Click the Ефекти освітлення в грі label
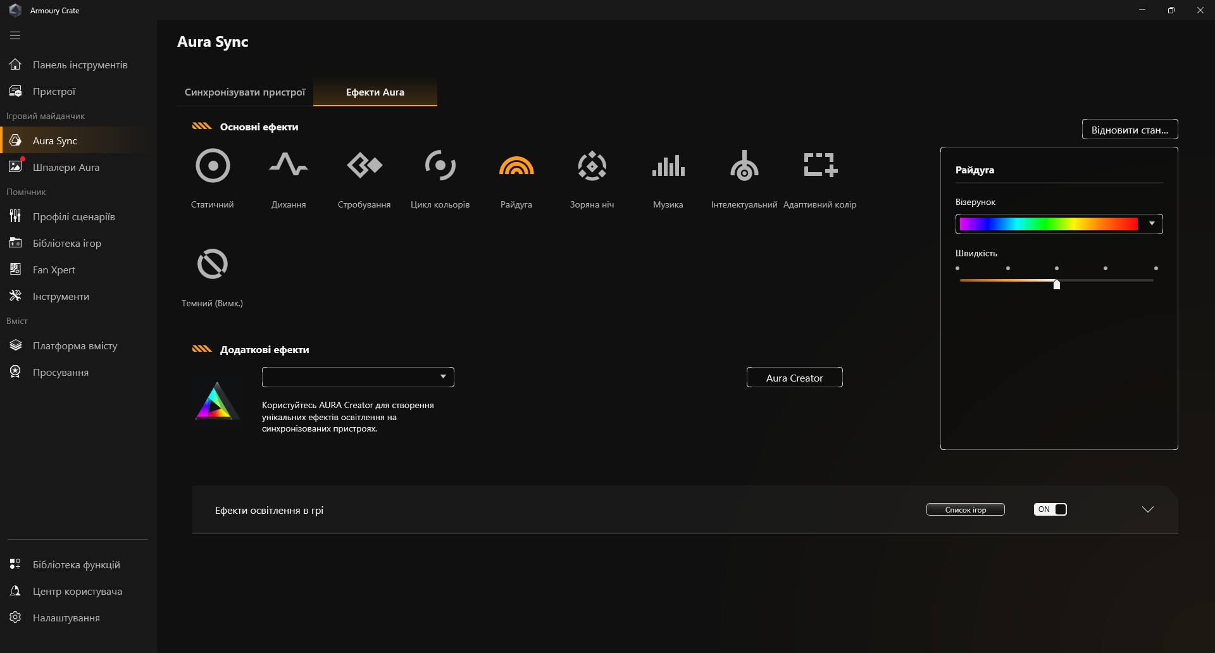Viewport: 1215px width, 653px height. (x=269, y=511)
